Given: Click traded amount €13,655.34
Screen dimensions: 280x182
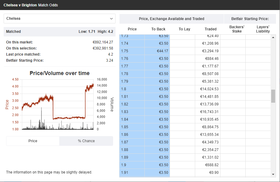Looking at the screenshot, I should (x=209, y=135).
